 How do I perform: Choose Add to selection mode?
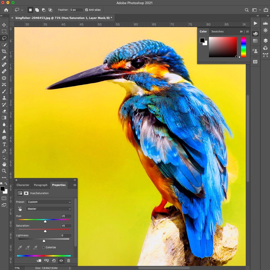tap(37, 10)
